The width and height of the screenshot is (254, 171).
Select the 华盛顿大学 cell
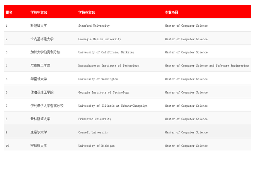(39, 79)
